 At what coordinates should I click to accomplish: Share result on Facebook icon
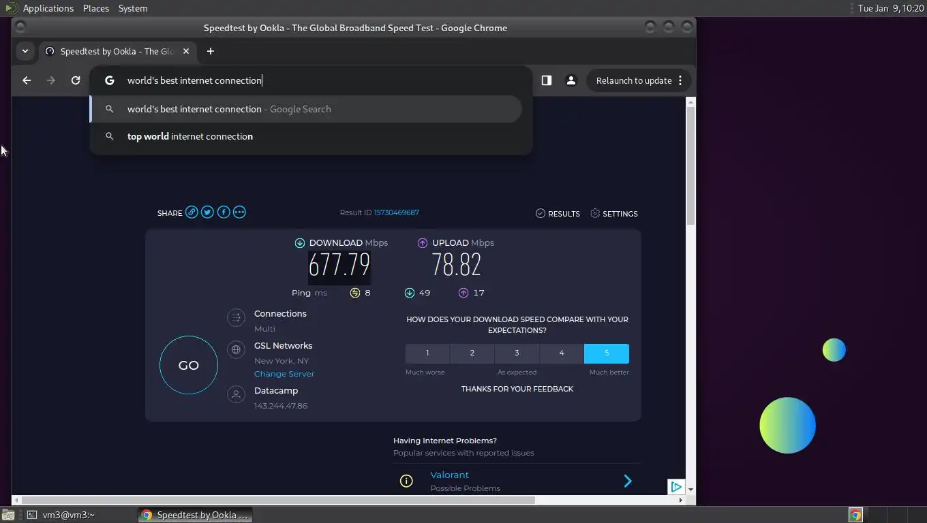point(224,212)
